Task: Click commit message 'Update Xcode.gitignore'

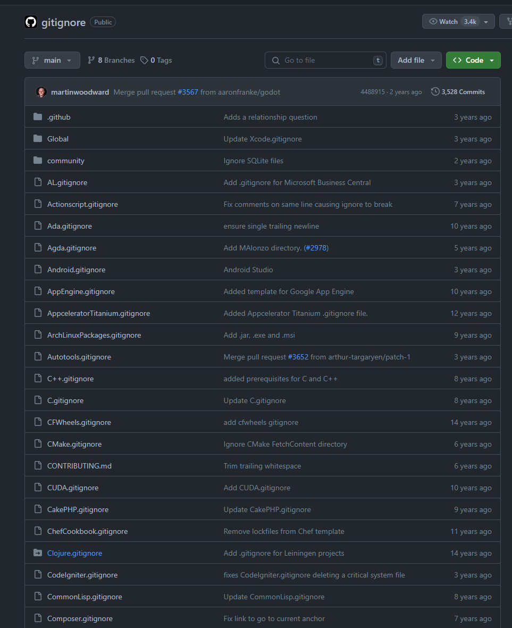Action: pos(263,139)
